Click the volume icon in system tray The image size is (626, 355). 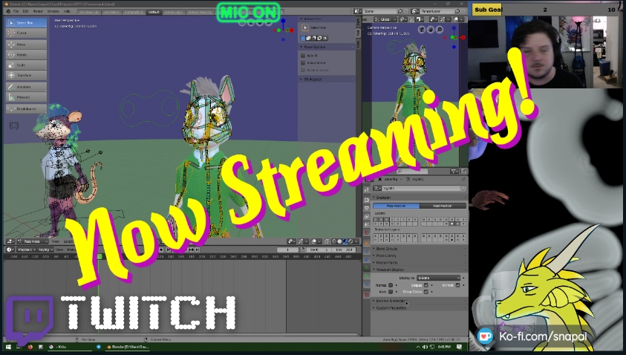(425, 347)
